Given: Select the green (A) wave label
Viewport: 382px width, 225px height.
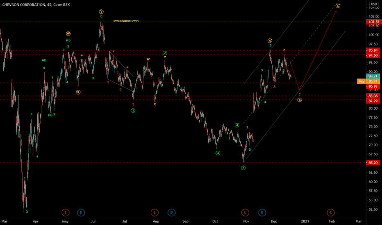Looking at the screenshot, I should click(44, 60).
